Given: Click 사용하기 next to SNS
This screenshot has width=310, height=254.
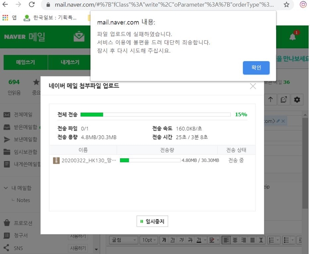Looking at the screenshot, I should [78, 248].
